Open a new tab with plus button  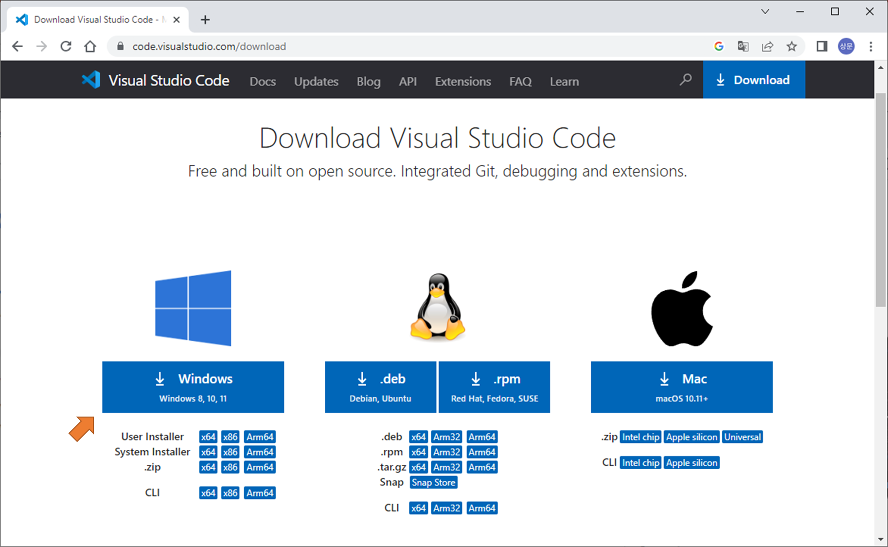205,19
